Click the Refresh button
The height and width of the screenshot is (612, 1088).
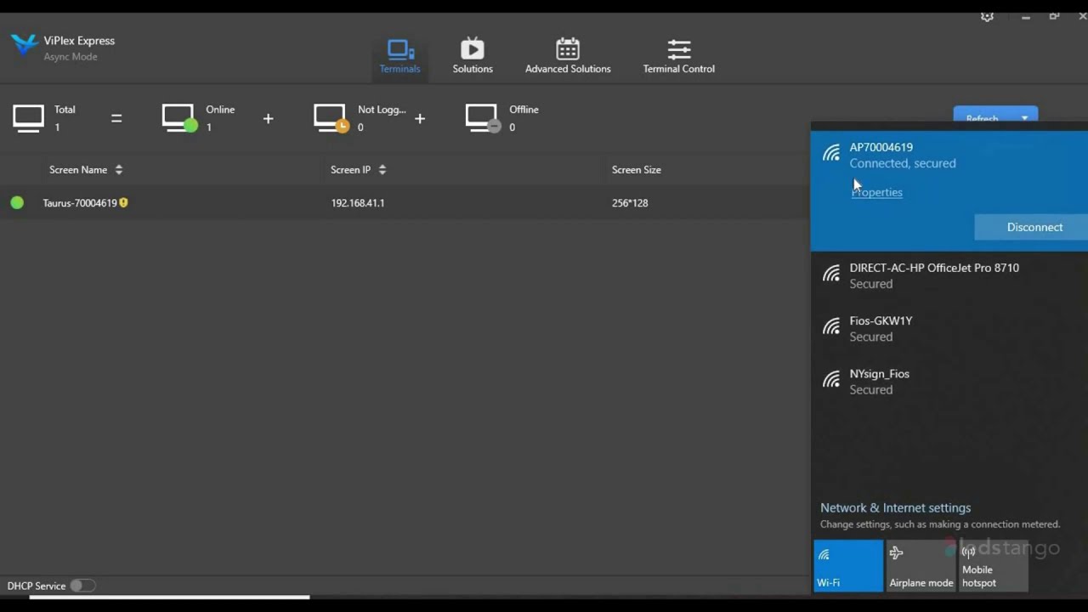982,117
